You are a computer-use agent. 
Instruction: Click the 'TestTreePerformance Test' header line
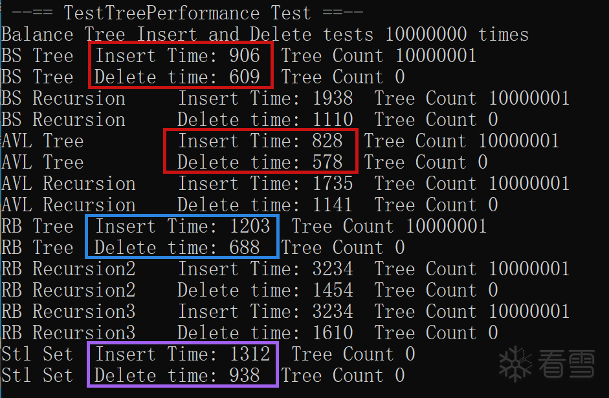(x=188, y=13)
